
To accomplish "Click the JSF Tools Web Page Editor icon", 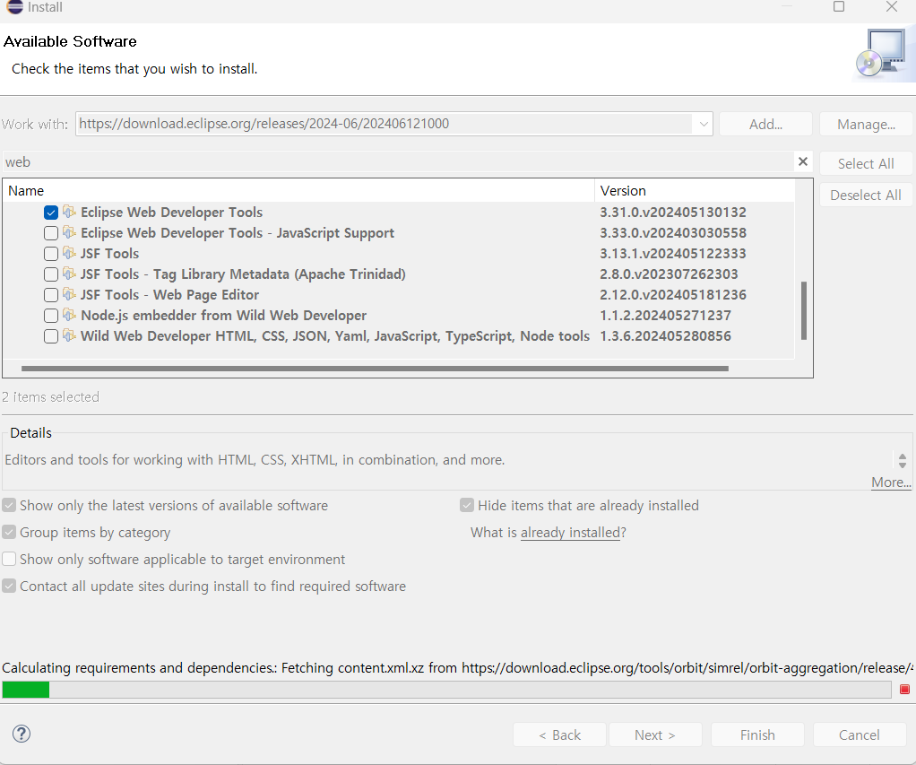I will (x=70, y=294).
